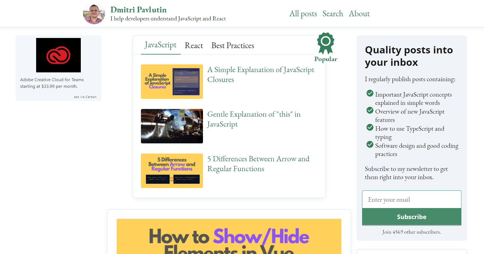The width and height of the screenshot is (484, 254).
Task: Open All posts in the navigation
Action: click(x=303, y=13)
